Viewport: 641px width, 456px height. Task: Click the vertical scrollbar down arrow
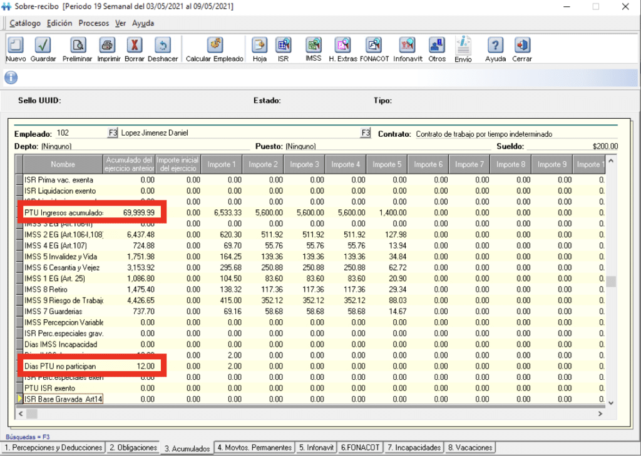(611, 403)
